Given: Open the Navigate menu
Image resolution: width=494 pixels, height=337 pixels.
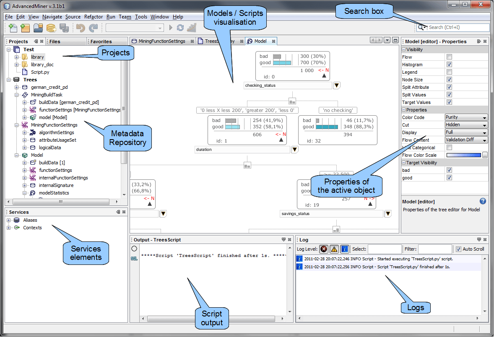Looking at the screenshot, I should (x=52, y=17).
